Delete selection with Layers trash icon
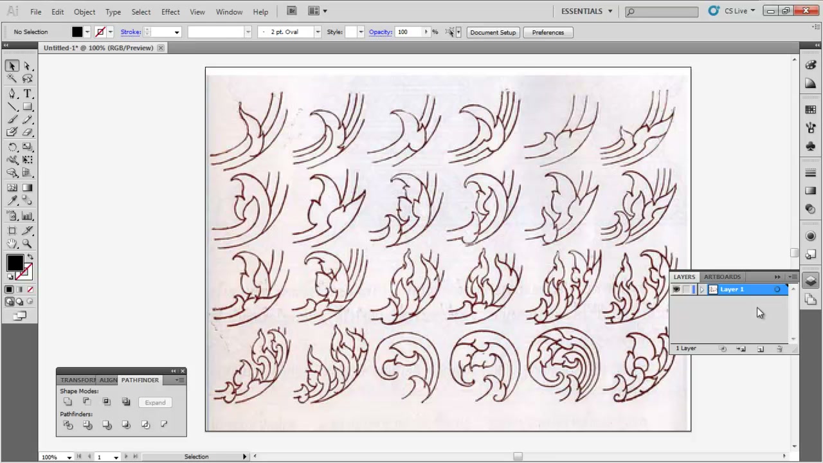Screen dimensions: 823x463 (x=779, y=349)
